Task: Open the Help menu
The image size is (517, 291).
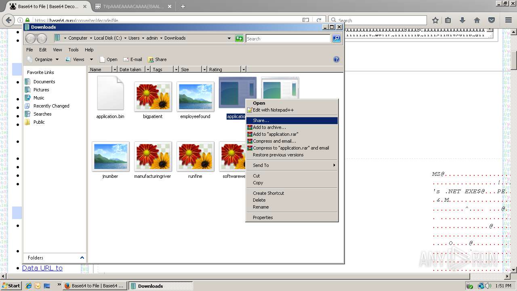Action: pos(89,50)
